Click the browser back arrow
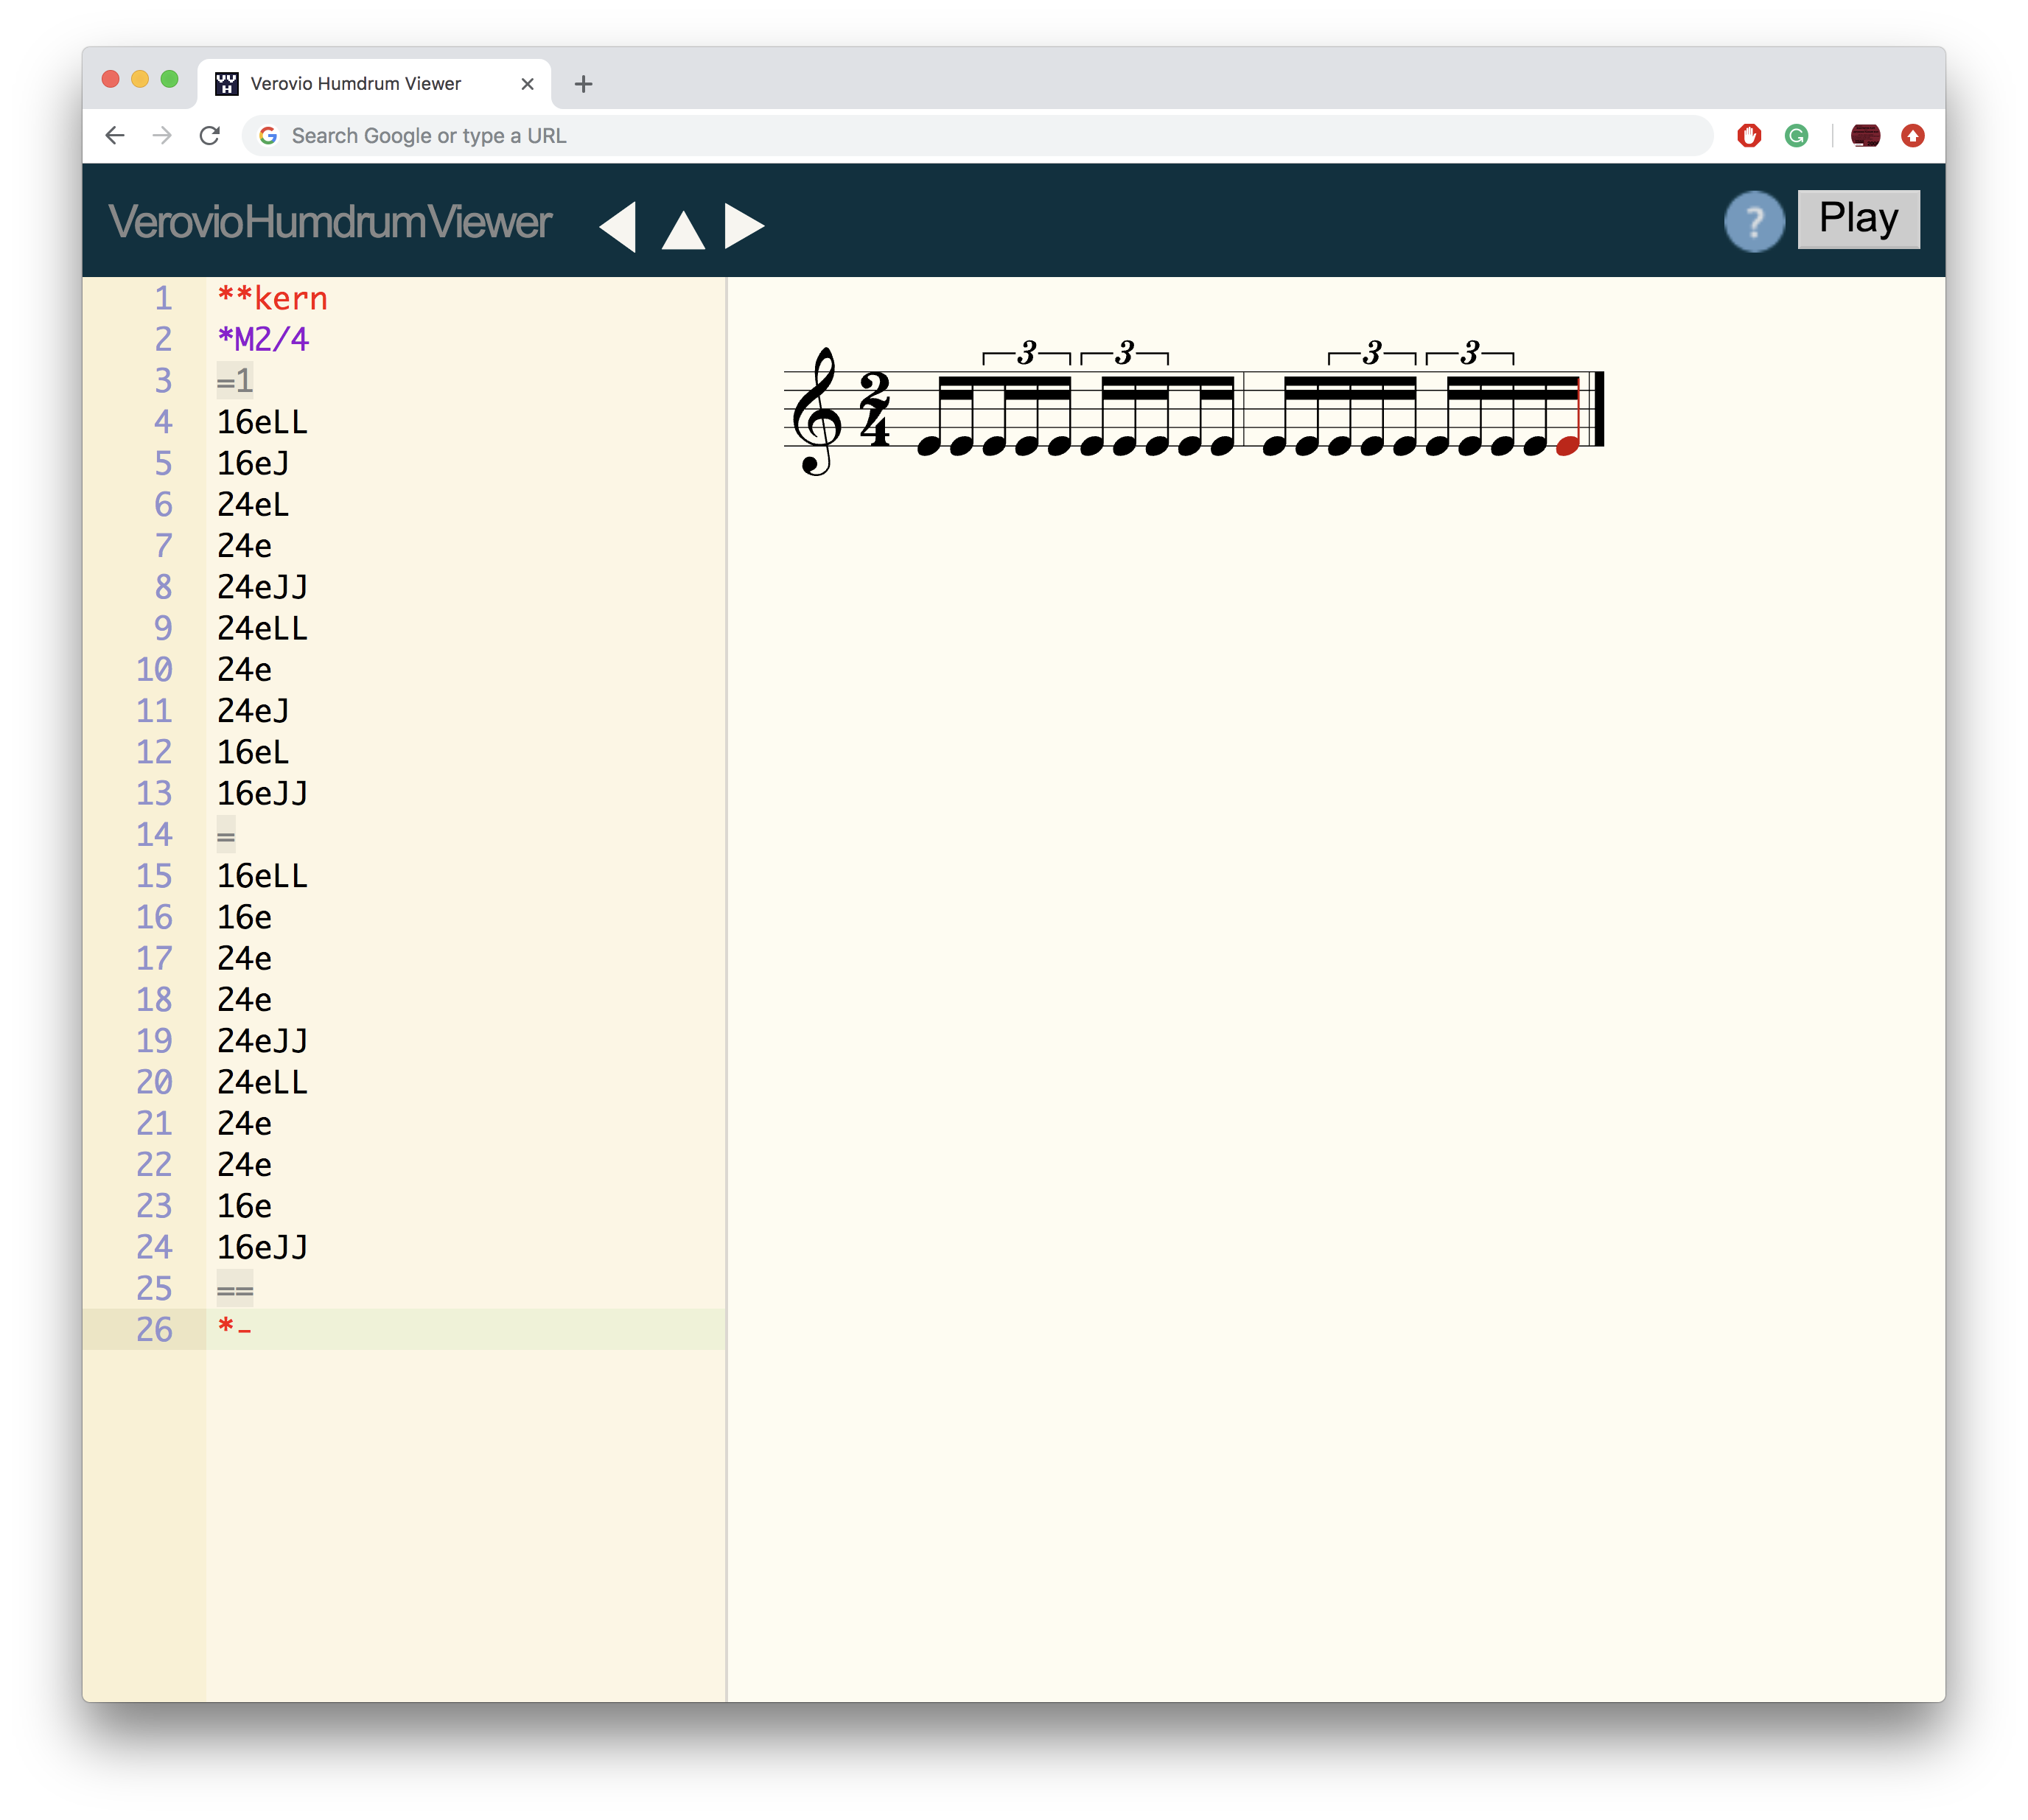 click(x=115, y=136)
